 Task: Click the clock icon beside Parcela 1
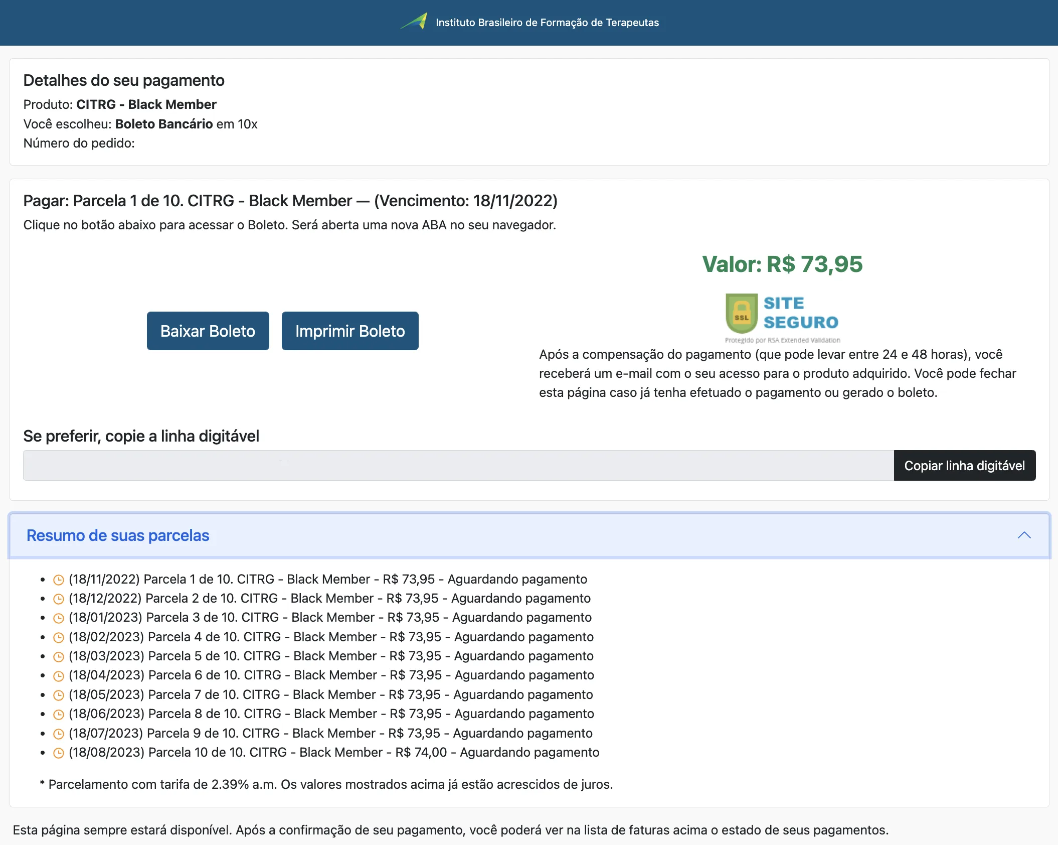(59, 580)
